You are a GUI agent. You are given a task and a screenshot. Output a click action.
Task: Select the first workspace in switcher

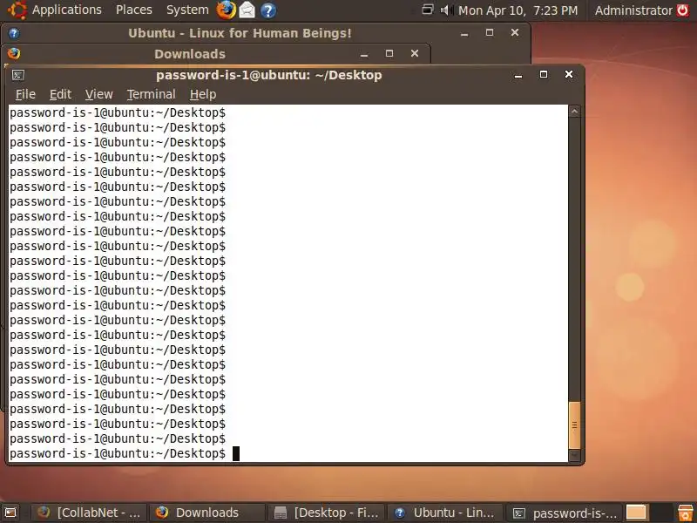636,513
